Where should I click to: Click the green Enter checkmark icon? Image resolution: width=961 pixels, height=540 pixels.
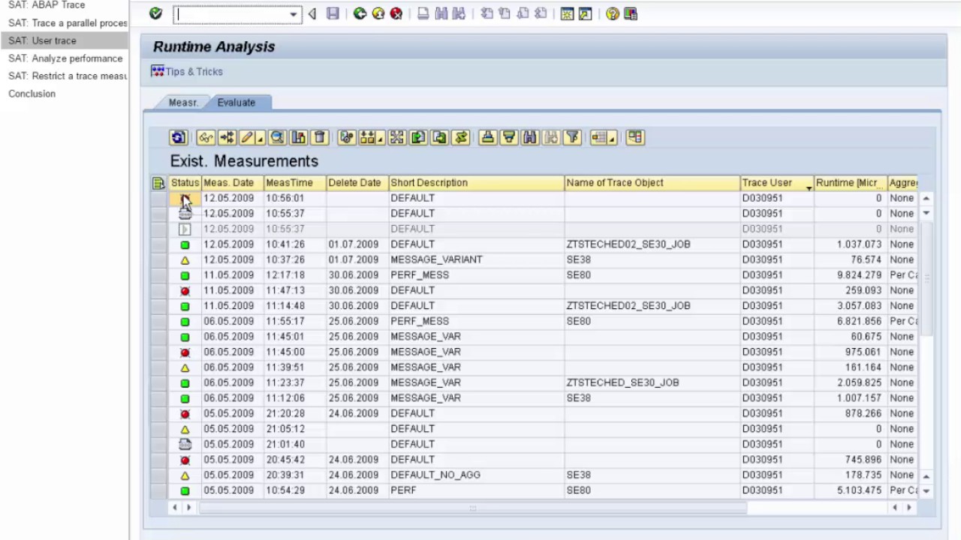(x=155, y=13)
